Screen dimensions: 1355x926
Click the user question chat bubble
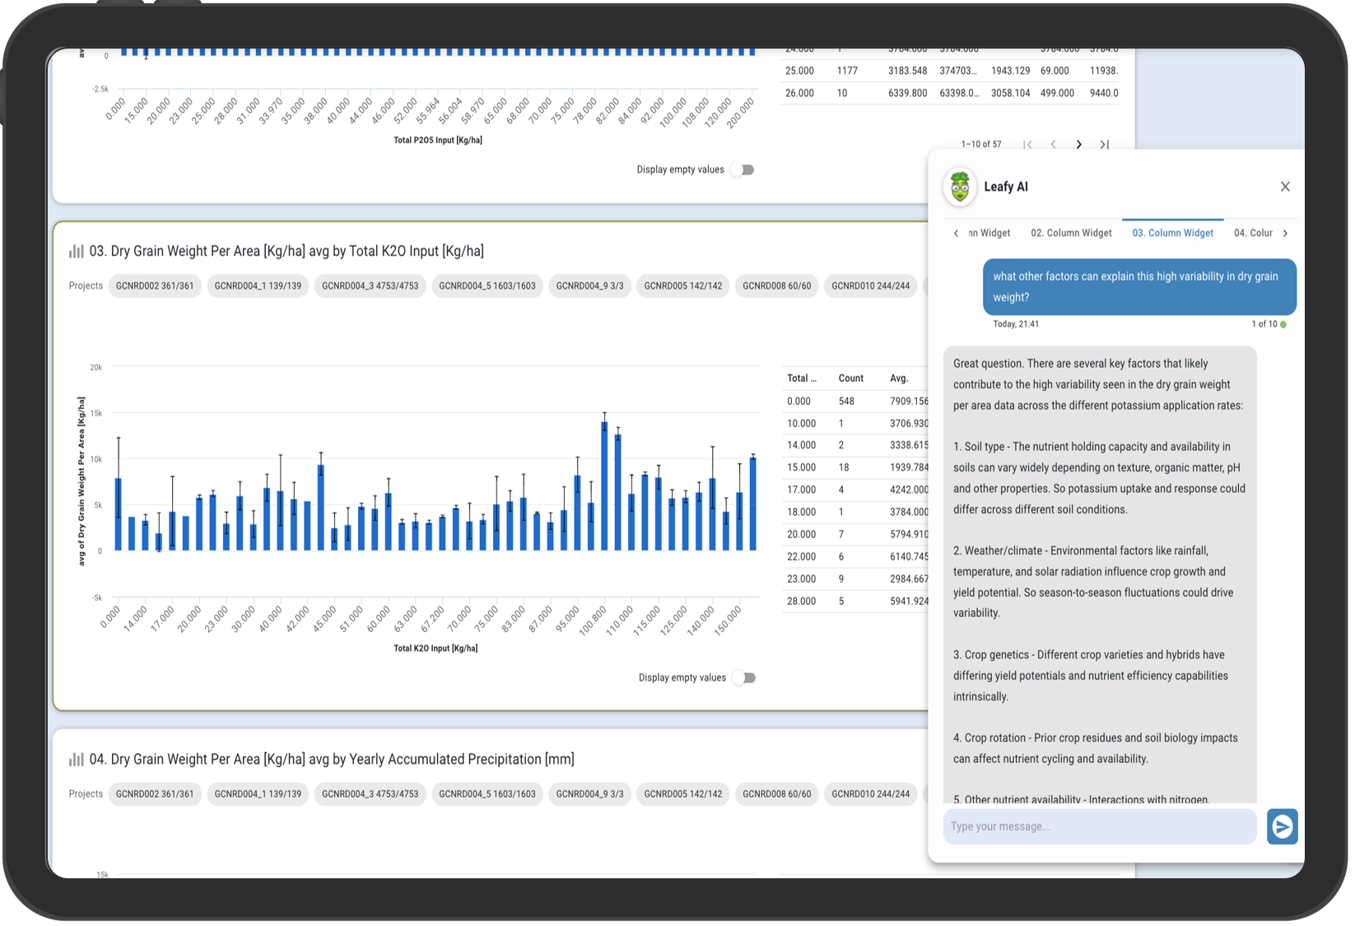[x=1139, y=287]
